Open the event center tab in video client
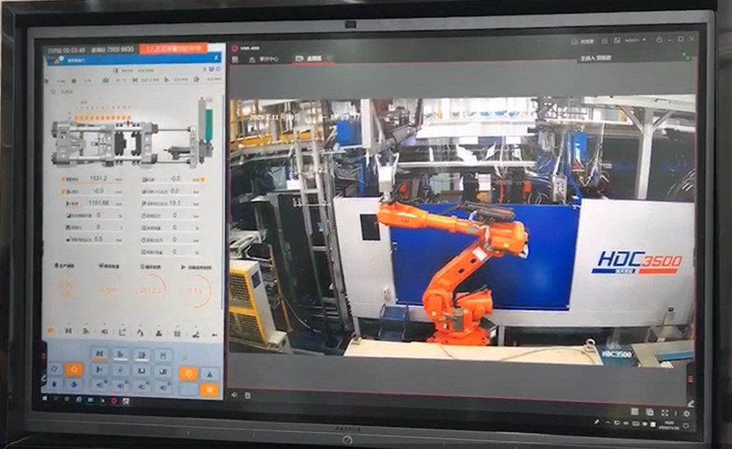Image resolution: width=732 pixels, height=449 pixels. coord(264,58)
